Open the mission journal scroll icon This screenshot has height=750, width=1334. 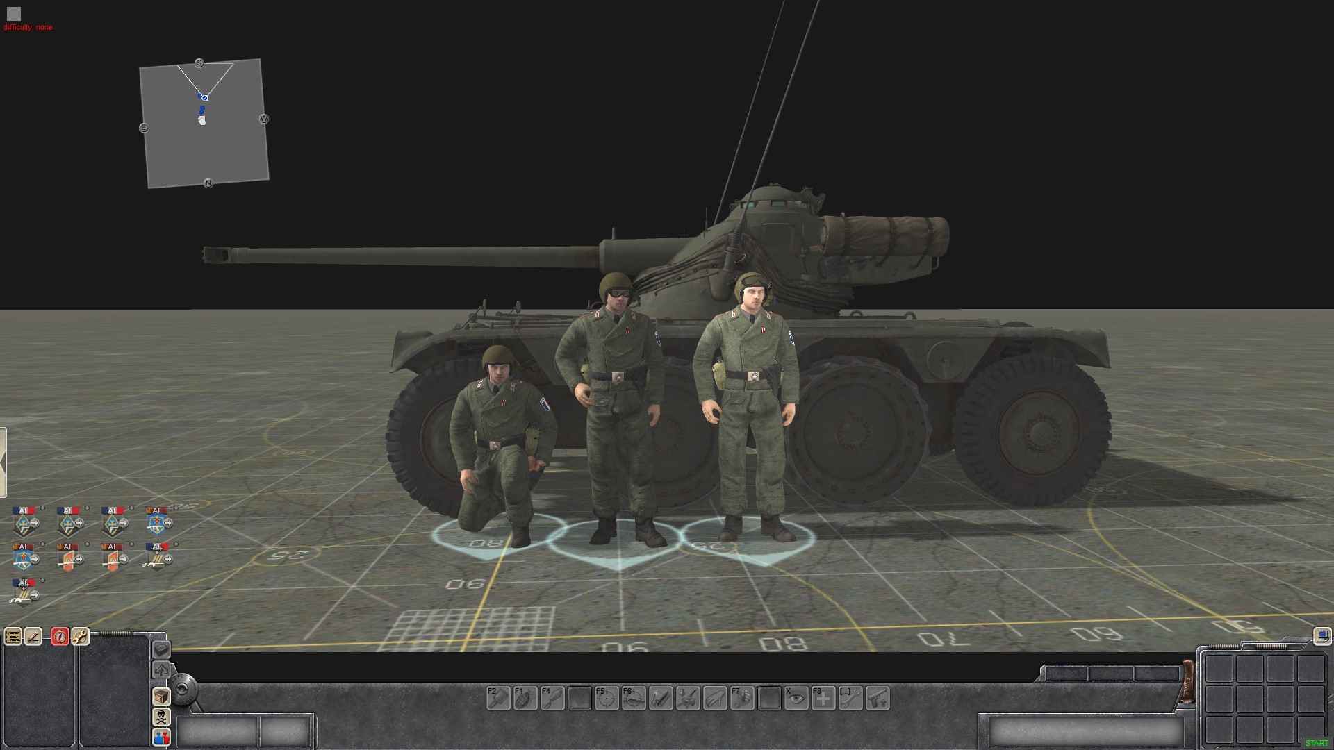(x=13, y=636)
